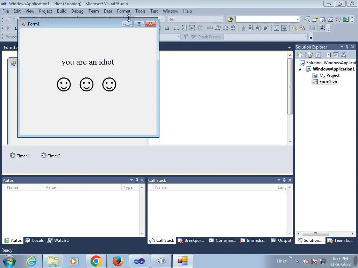Switch to the Output tab
This screenshot has height=268, width=358.
[281, 240]
